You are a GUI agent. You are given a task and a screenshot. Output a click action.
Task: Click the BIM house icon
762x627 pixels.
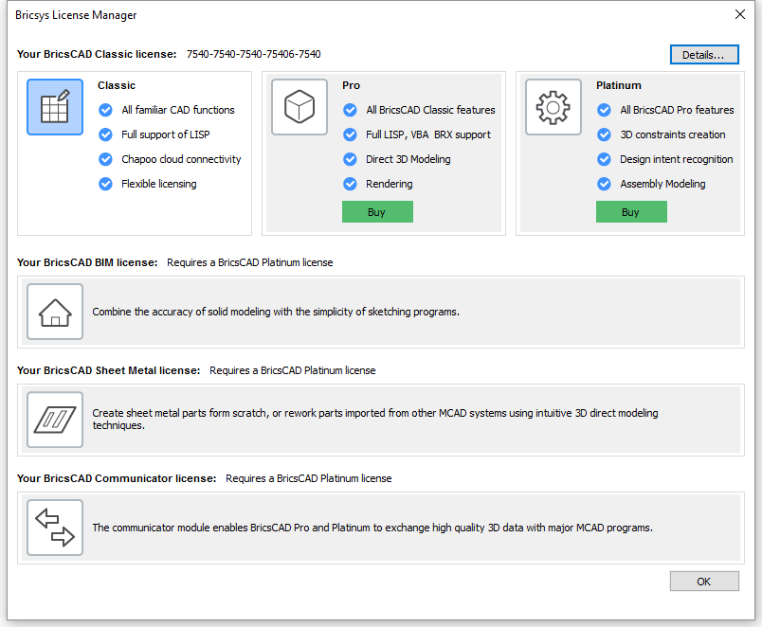click(55, 312)
